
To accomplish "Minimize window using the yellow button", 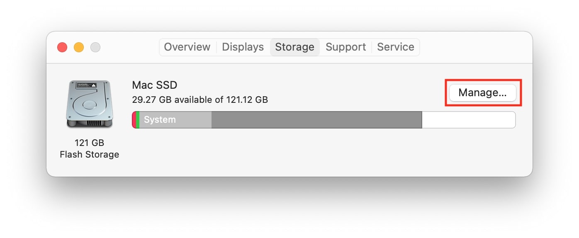I will pyautogui.click(x=79, y=47).
